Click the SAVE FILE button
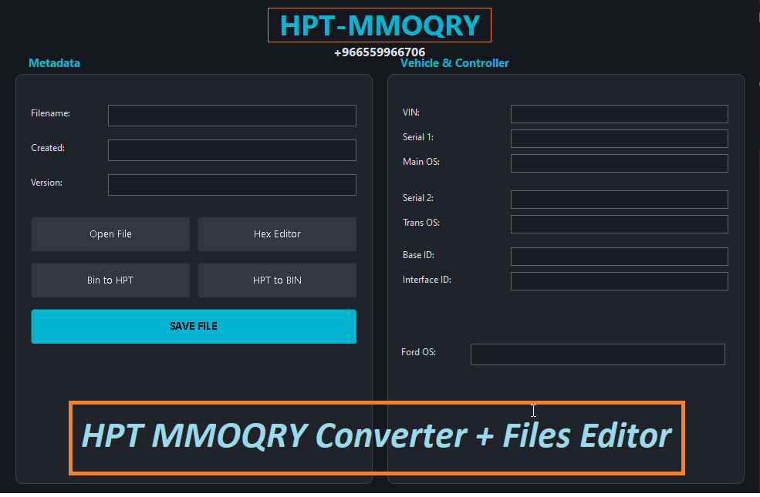Viewport: 760px width, 497px height. point(194,327)
